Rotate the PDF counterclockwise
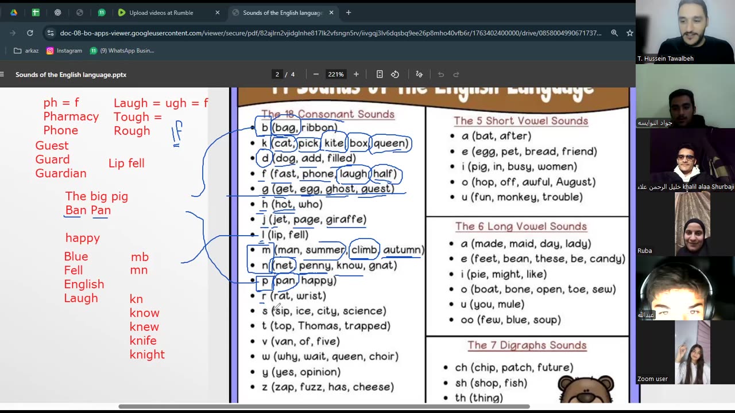The height and width of the screenshot is (413, 735). tap(395, 75)
